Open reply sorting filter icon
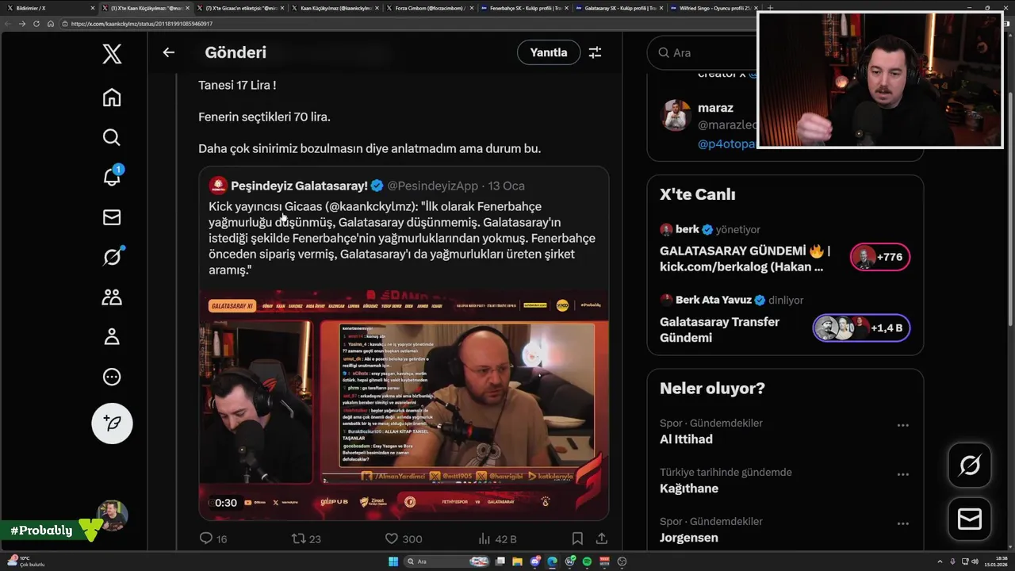The height and width of the screenshot is (571, 1015). click(595, 52)
